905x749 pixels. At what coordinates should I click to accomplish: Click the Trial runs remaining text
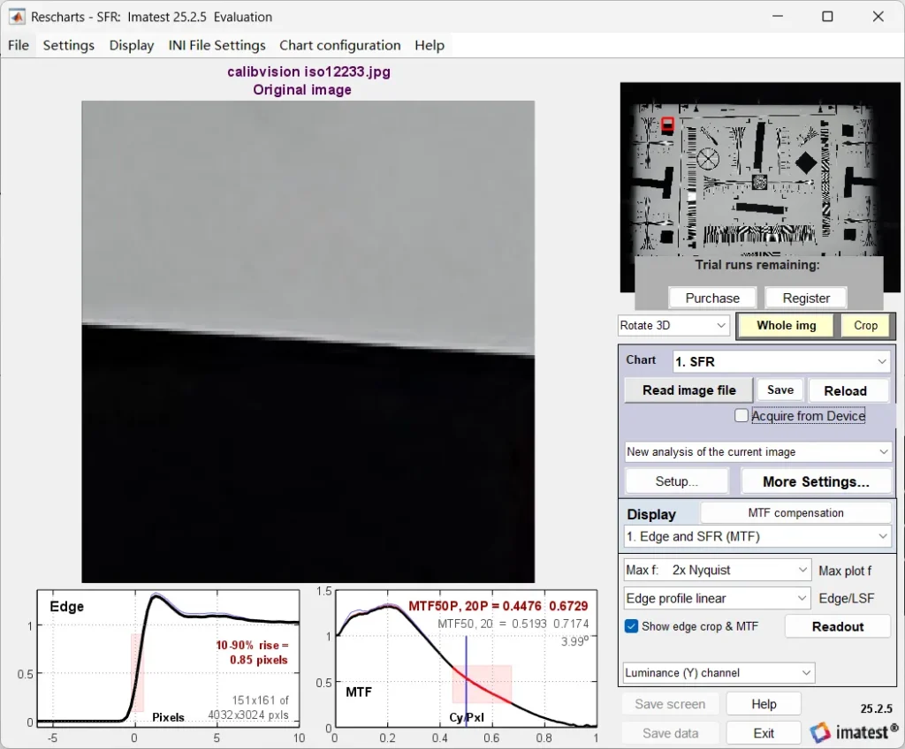coord(757,265)
